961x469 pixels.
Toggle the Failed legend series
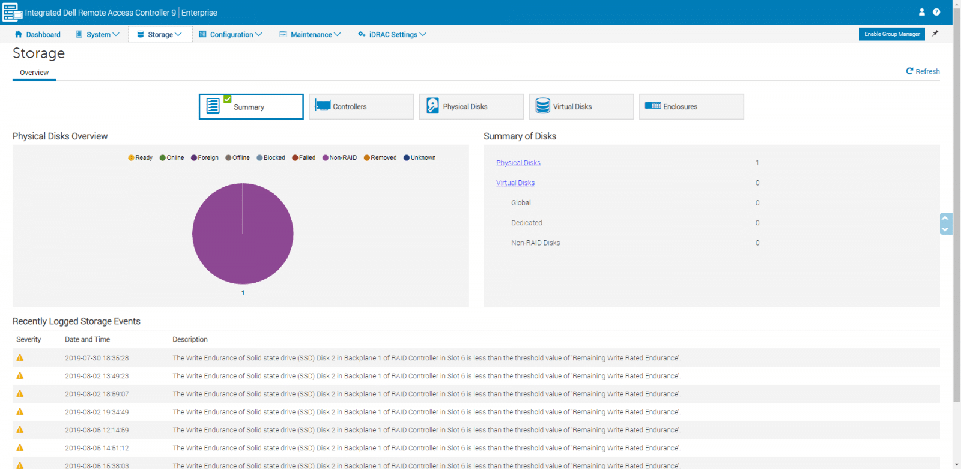pos(304,158)
